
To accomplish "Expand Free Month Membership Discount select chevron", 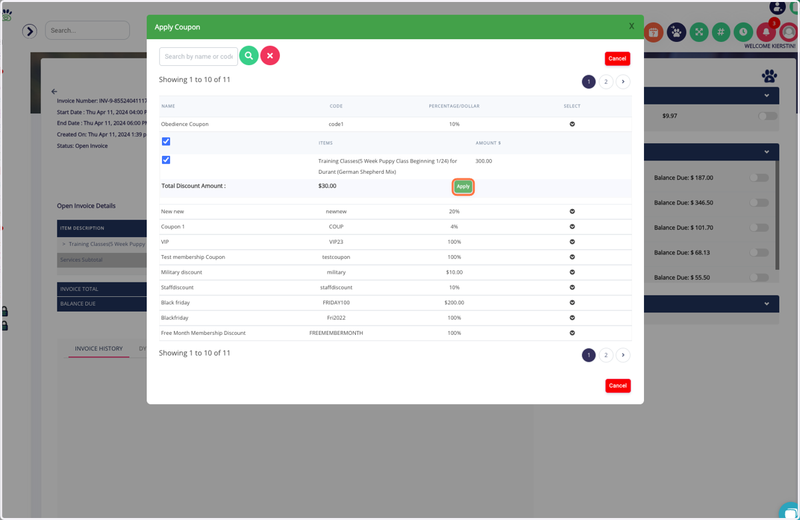I will coord(572,333).
